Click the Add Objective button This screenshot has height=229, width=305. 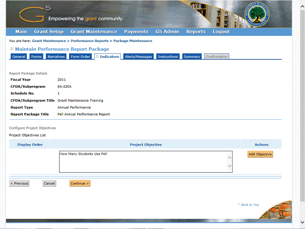[x=260, y=154]
